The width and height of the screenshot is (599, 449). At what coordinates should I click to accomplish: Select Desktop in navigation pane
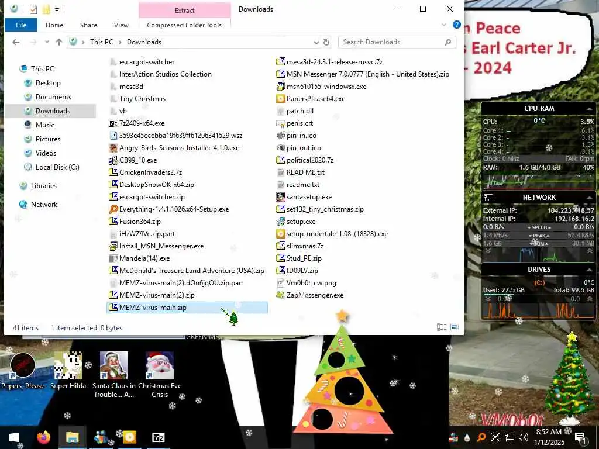click(x=48, y=83)
